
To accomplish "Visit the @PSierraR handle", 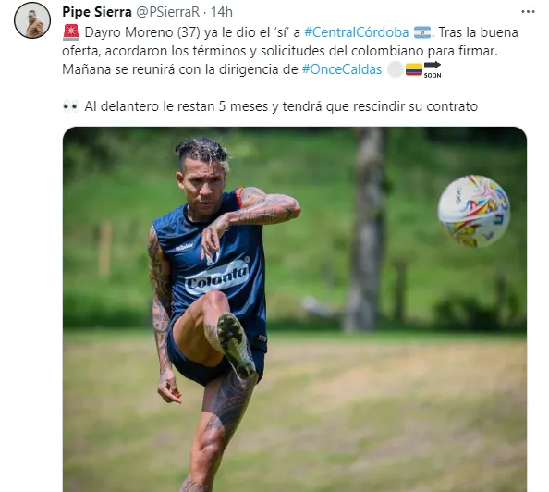I will point(167,12).
